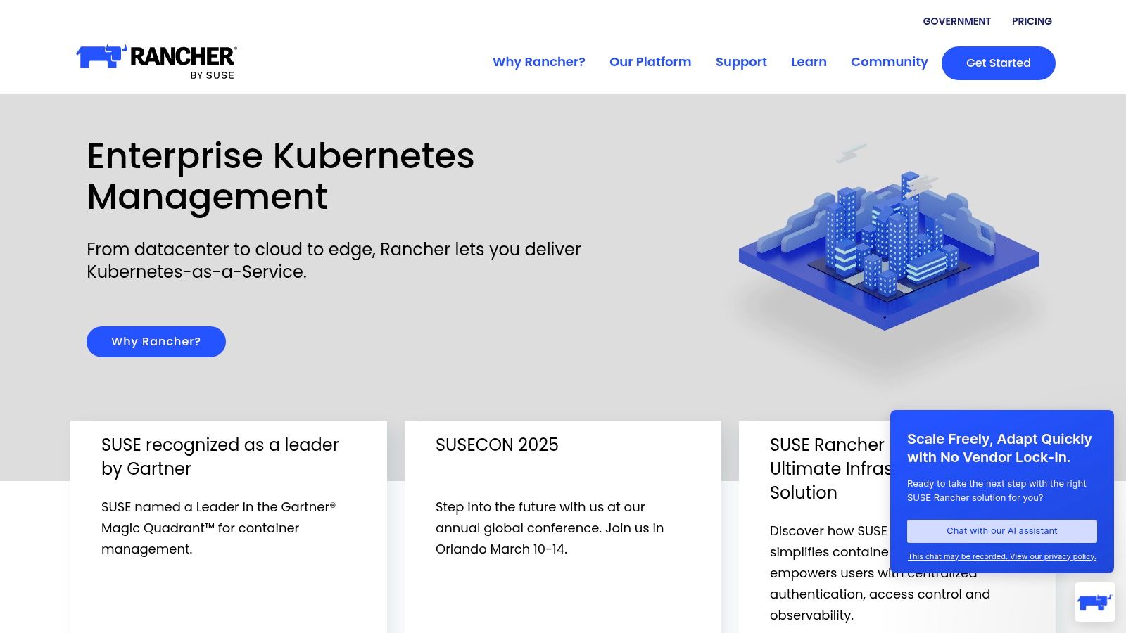Click the Rancher by SUSE logo
This screenshot has height=633, width=1126.
pos(156,62)
